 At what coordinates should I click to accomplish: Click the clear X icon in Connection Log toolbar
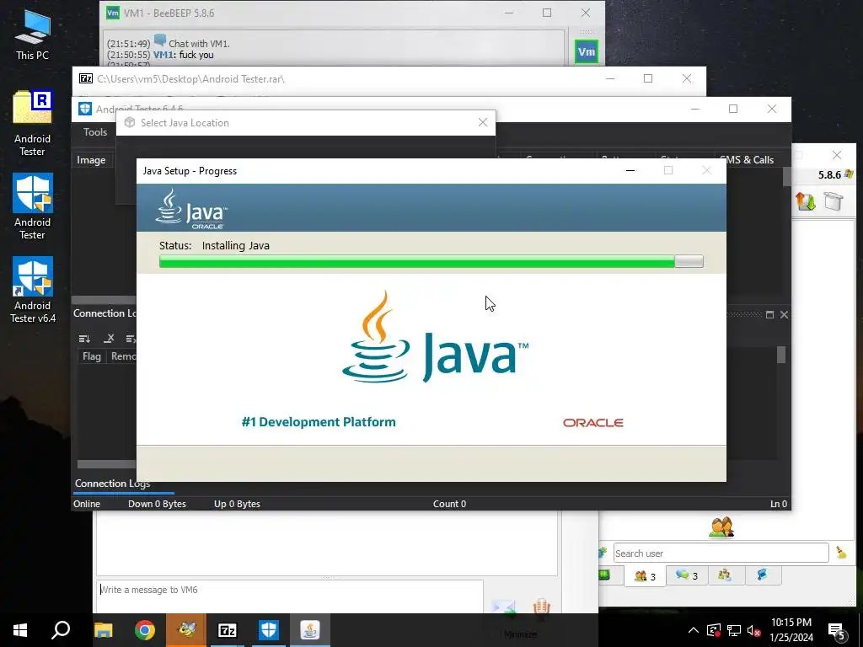(x=109, y=339)
